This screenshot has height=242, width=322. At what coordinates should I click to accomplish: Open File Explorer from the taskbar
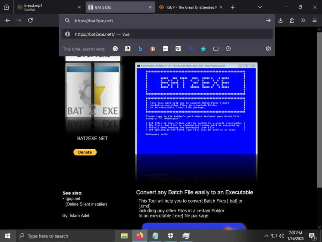(x=124, y=236)
